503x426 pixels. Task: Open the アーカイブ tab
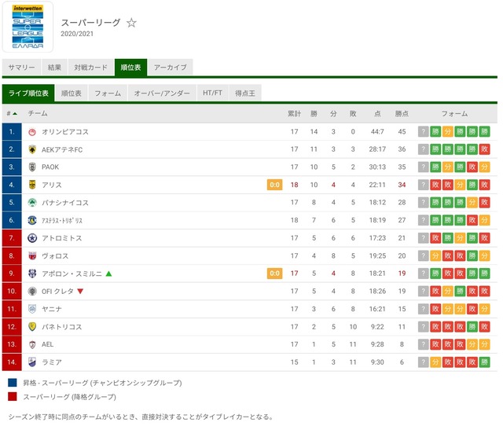pos(171,68)
